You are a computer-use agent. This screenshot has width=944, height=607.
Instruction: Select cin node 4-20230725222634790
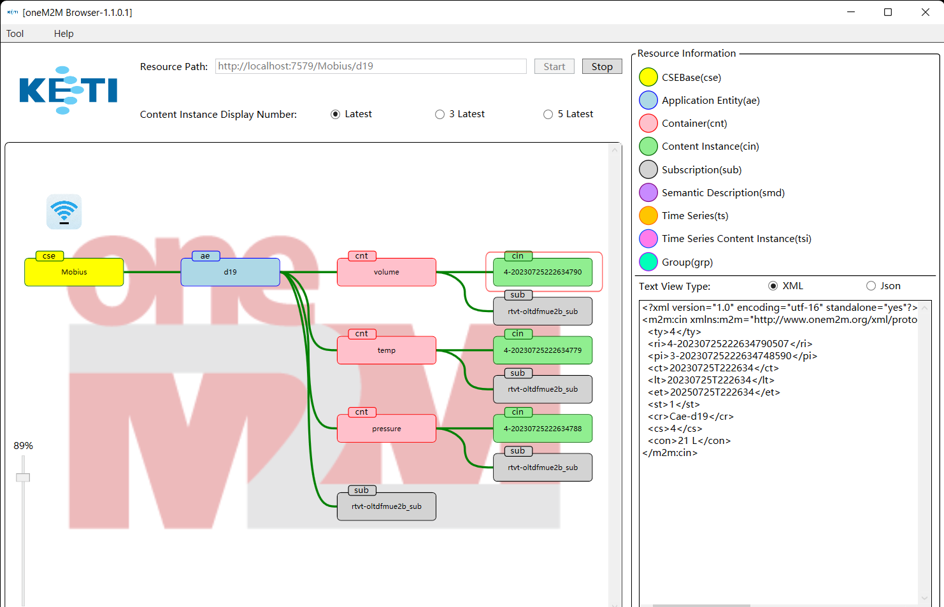pos(543,272)
